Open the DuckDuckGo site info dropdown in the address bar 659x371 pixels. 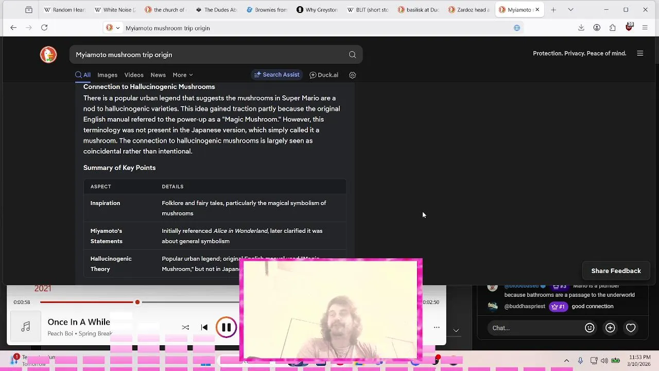113,28
